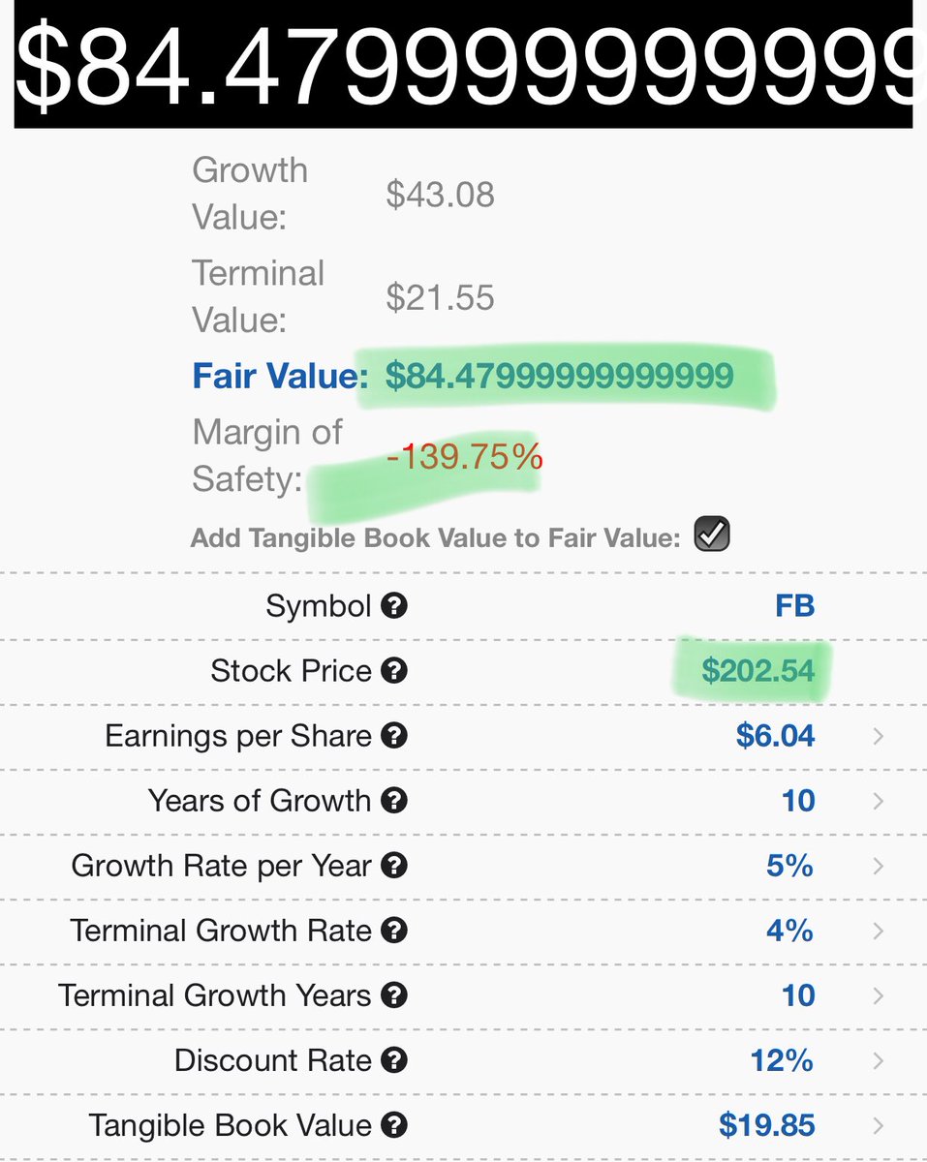Open Earnings per Share help icon
927x1162 pixels.
click(393, 736)
